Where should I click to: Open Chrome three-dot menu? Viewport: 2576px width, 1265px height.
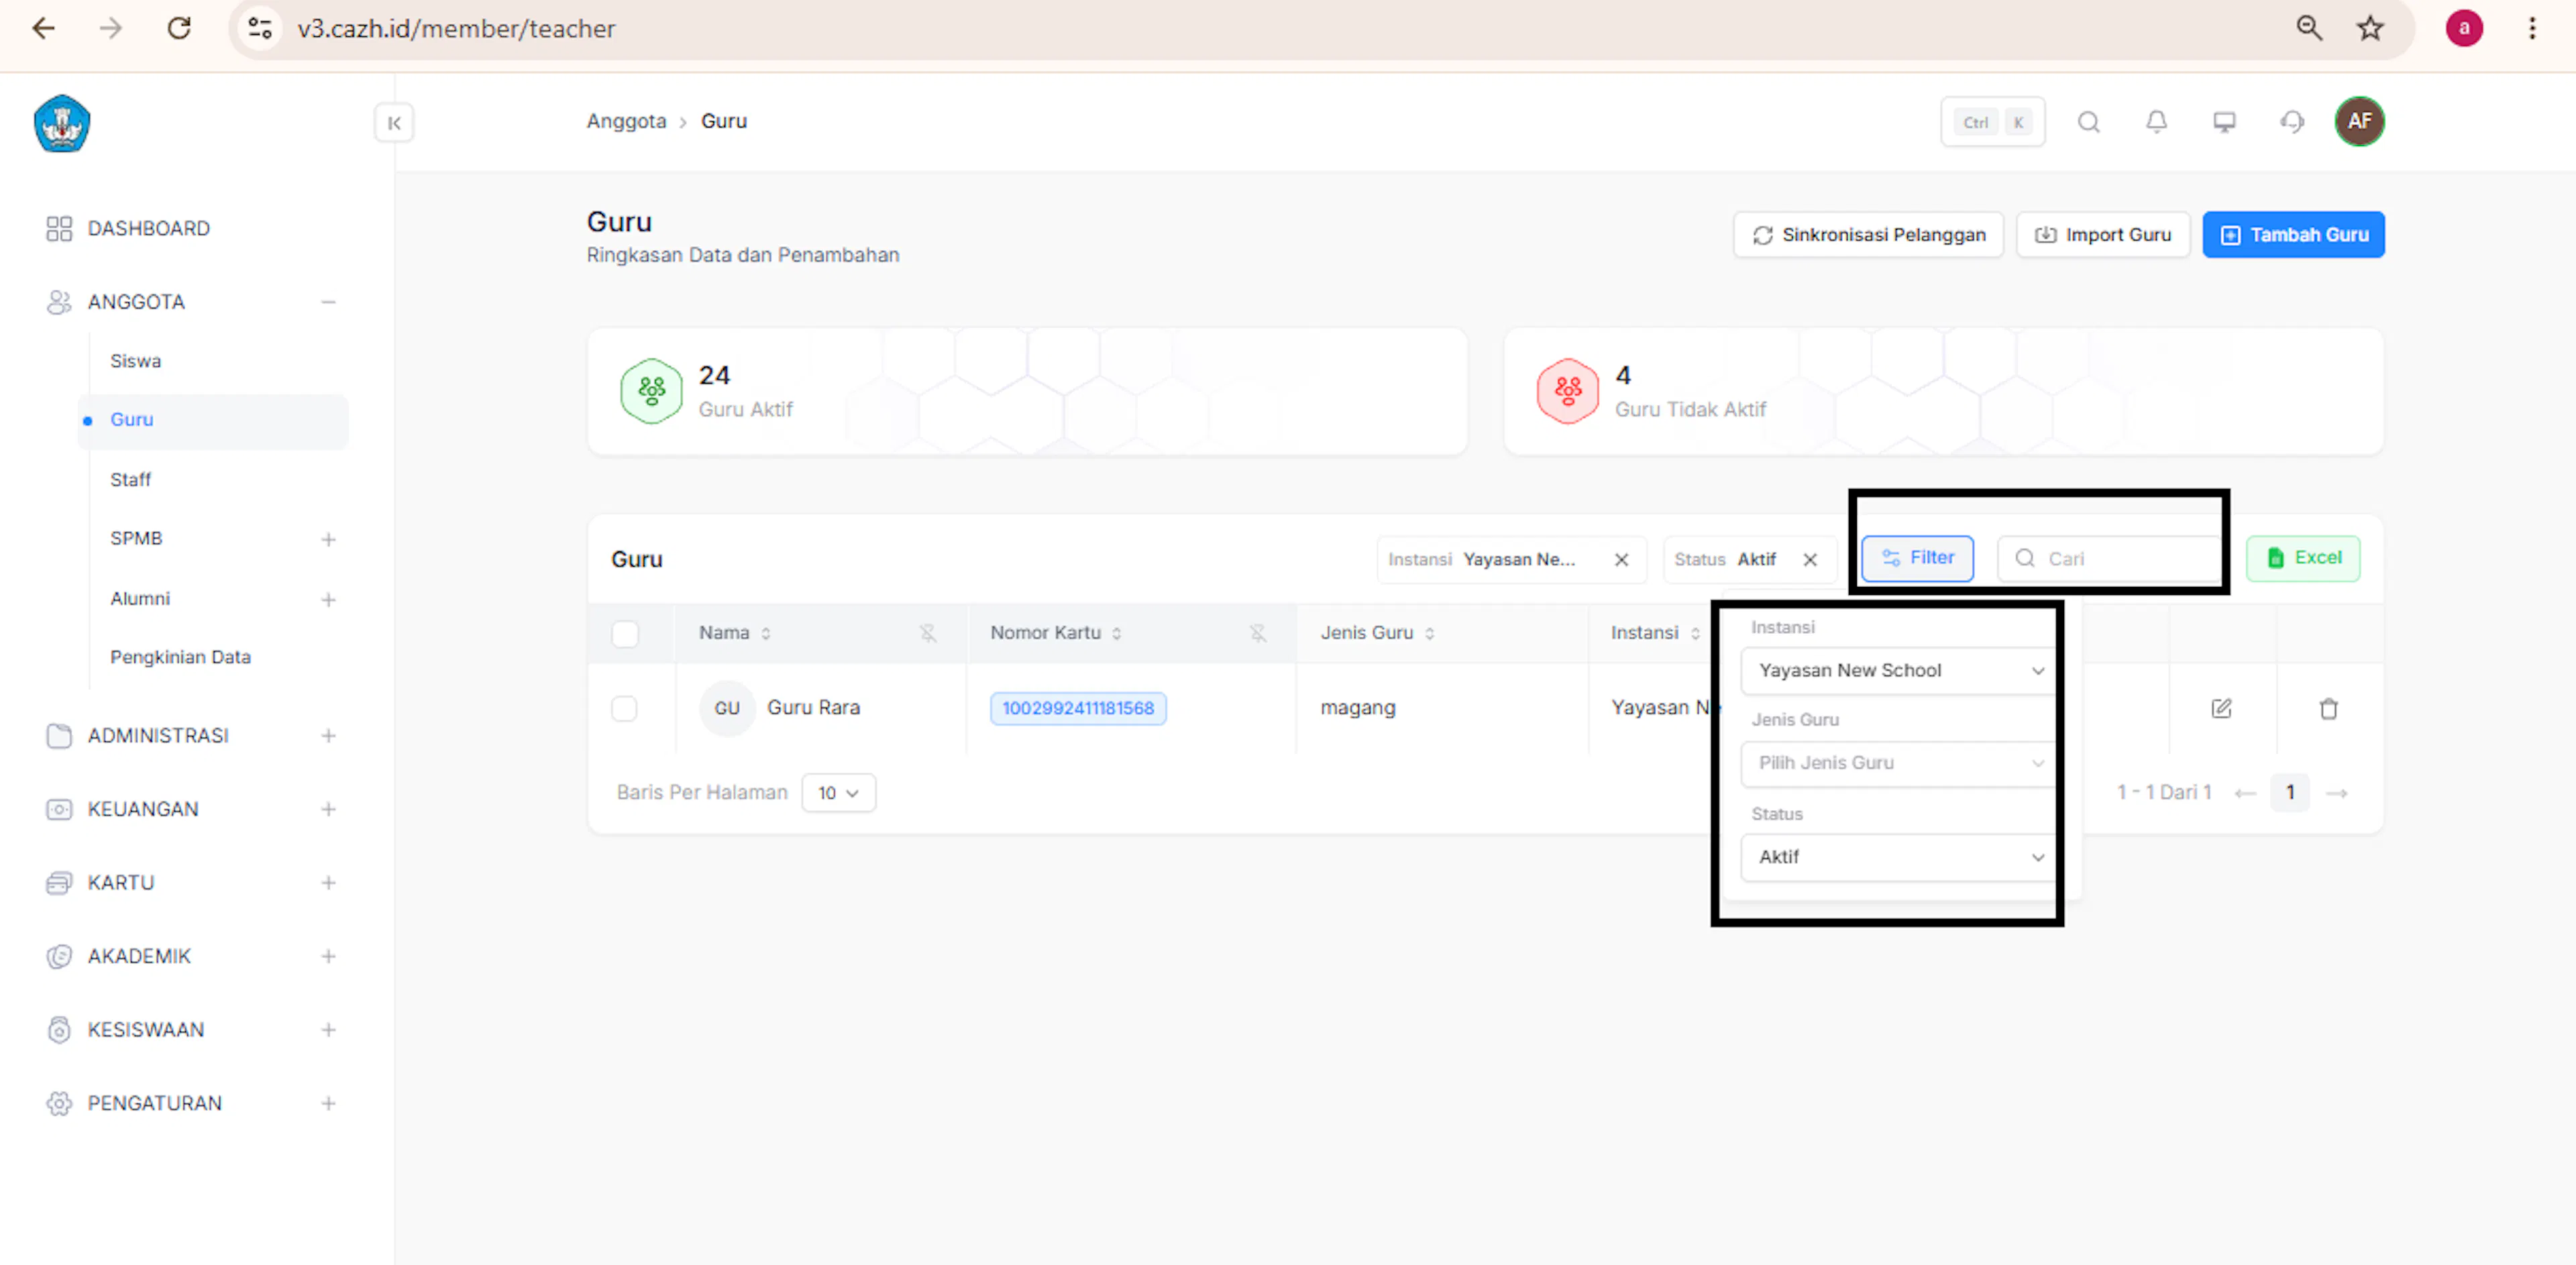point(2532,28)
